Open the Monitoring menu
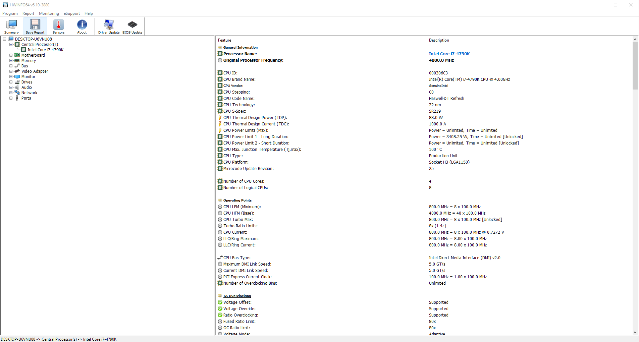The image size is (639, 342). click(49, 13)
